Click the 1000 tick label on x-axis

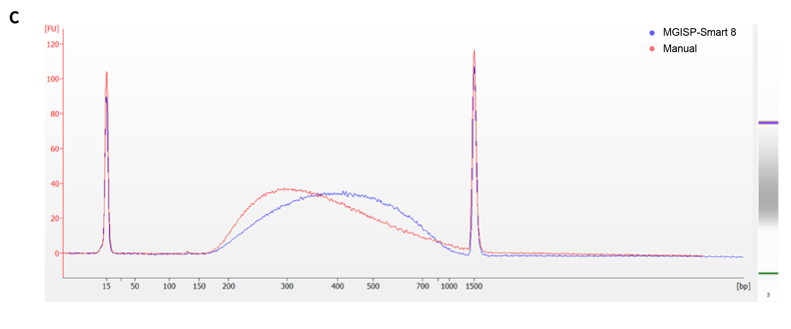tap(449, 286)
